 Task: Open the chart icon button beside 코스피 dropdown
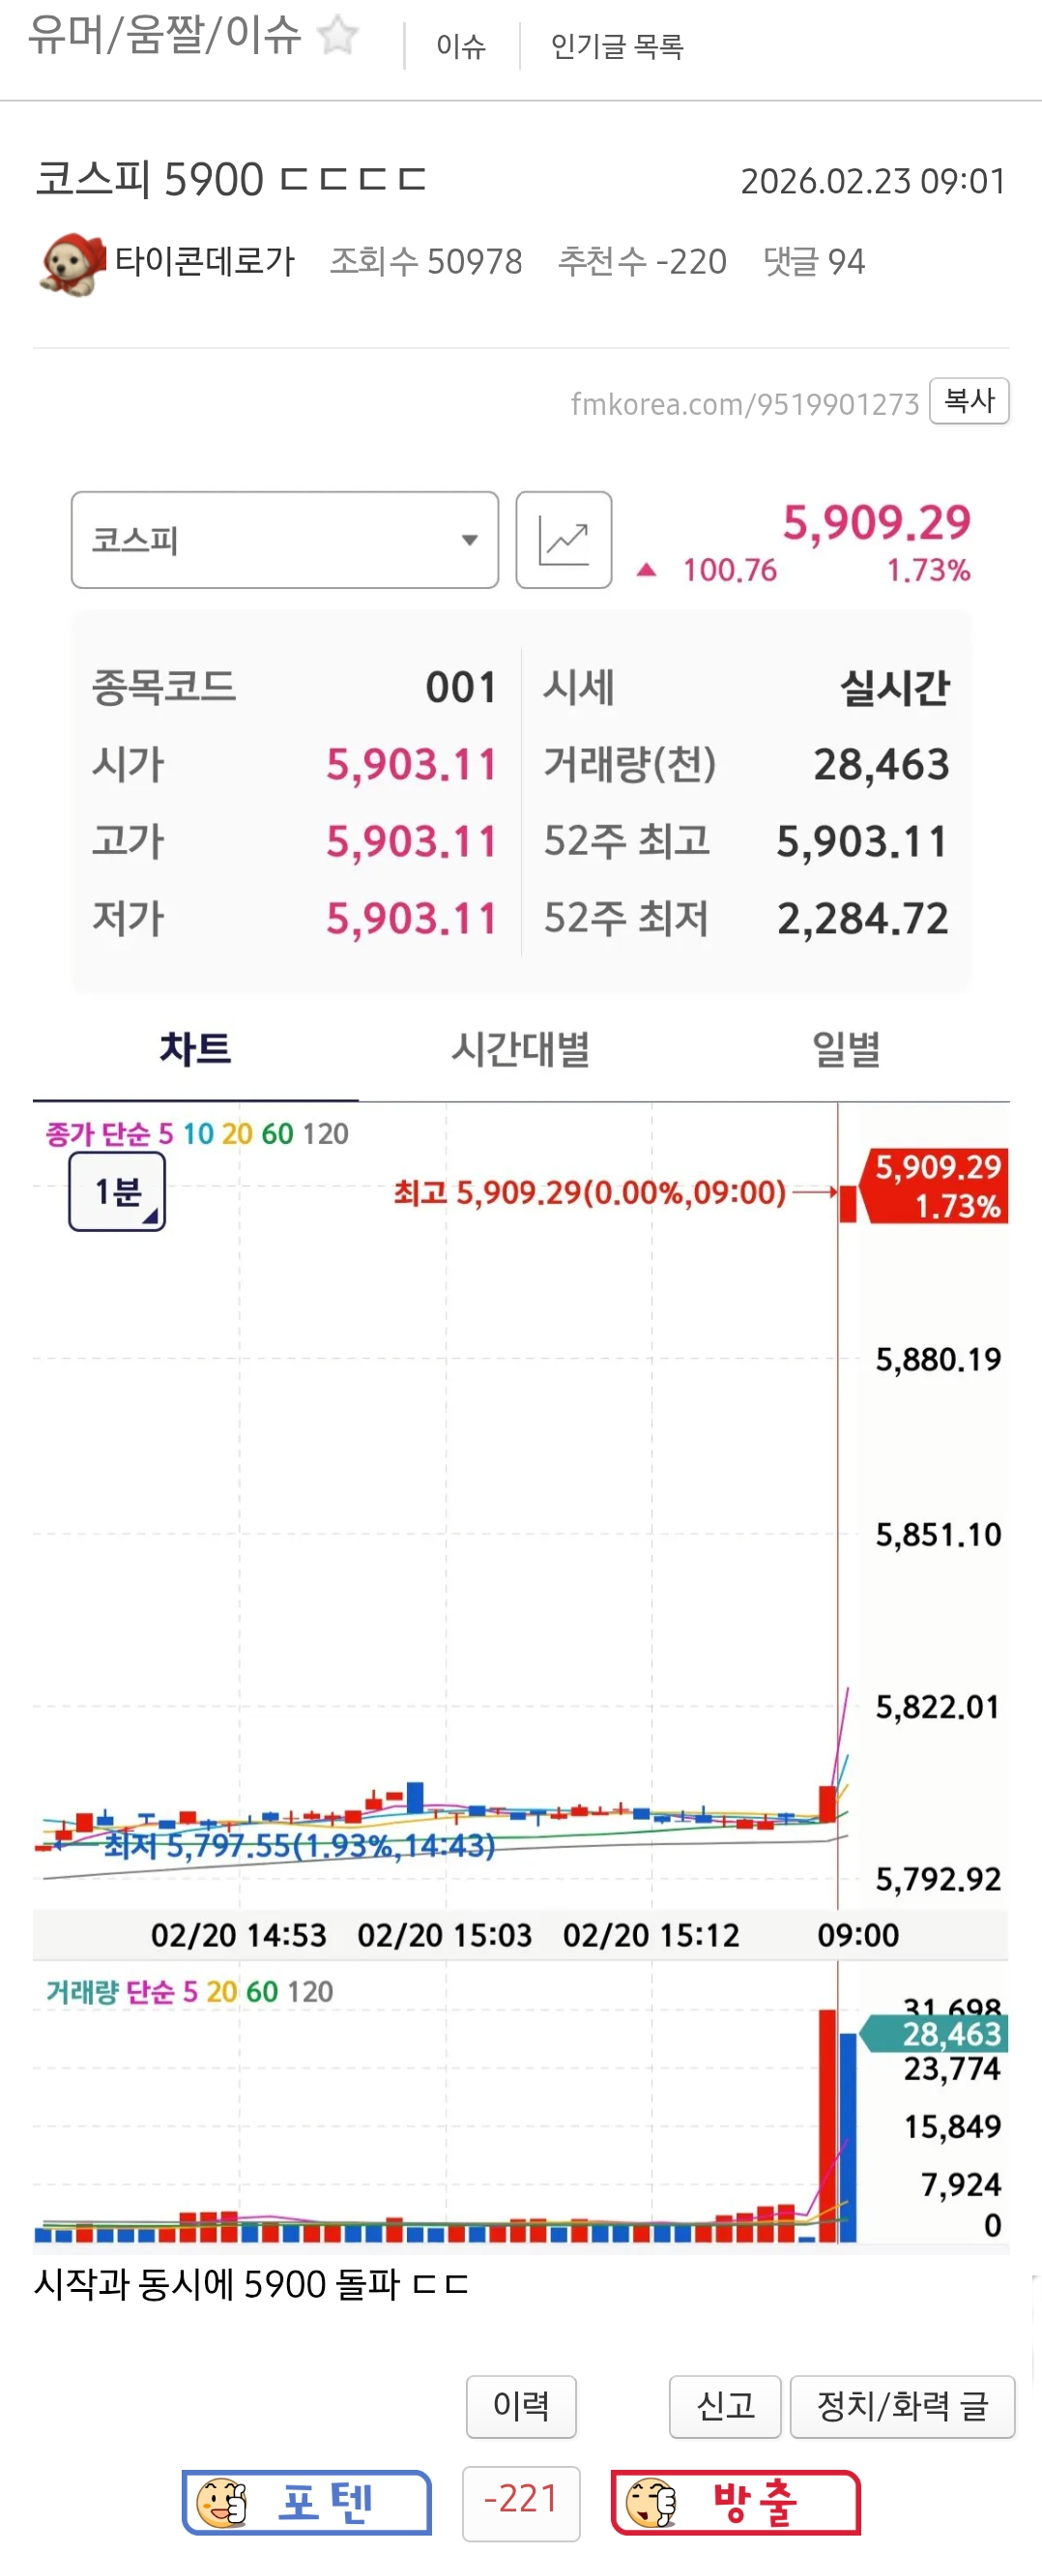coord(564,541)
